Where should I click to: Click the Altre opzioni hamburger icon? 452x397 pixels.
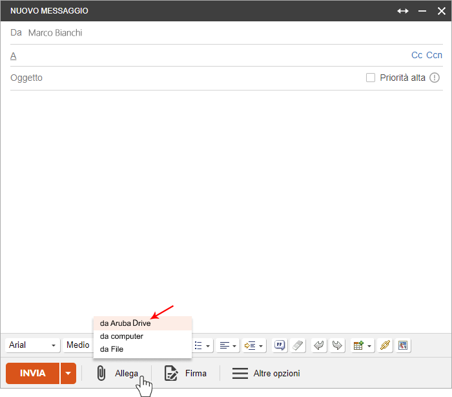[240, 373]
